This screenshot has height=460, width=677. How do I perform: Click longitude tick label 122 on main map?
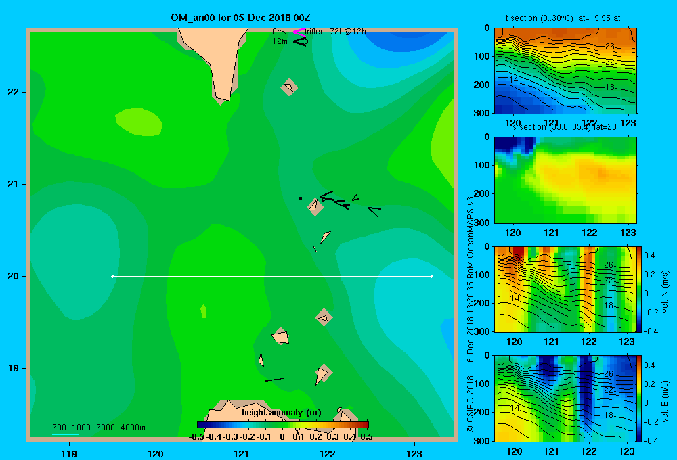click(x=328, y=453)
